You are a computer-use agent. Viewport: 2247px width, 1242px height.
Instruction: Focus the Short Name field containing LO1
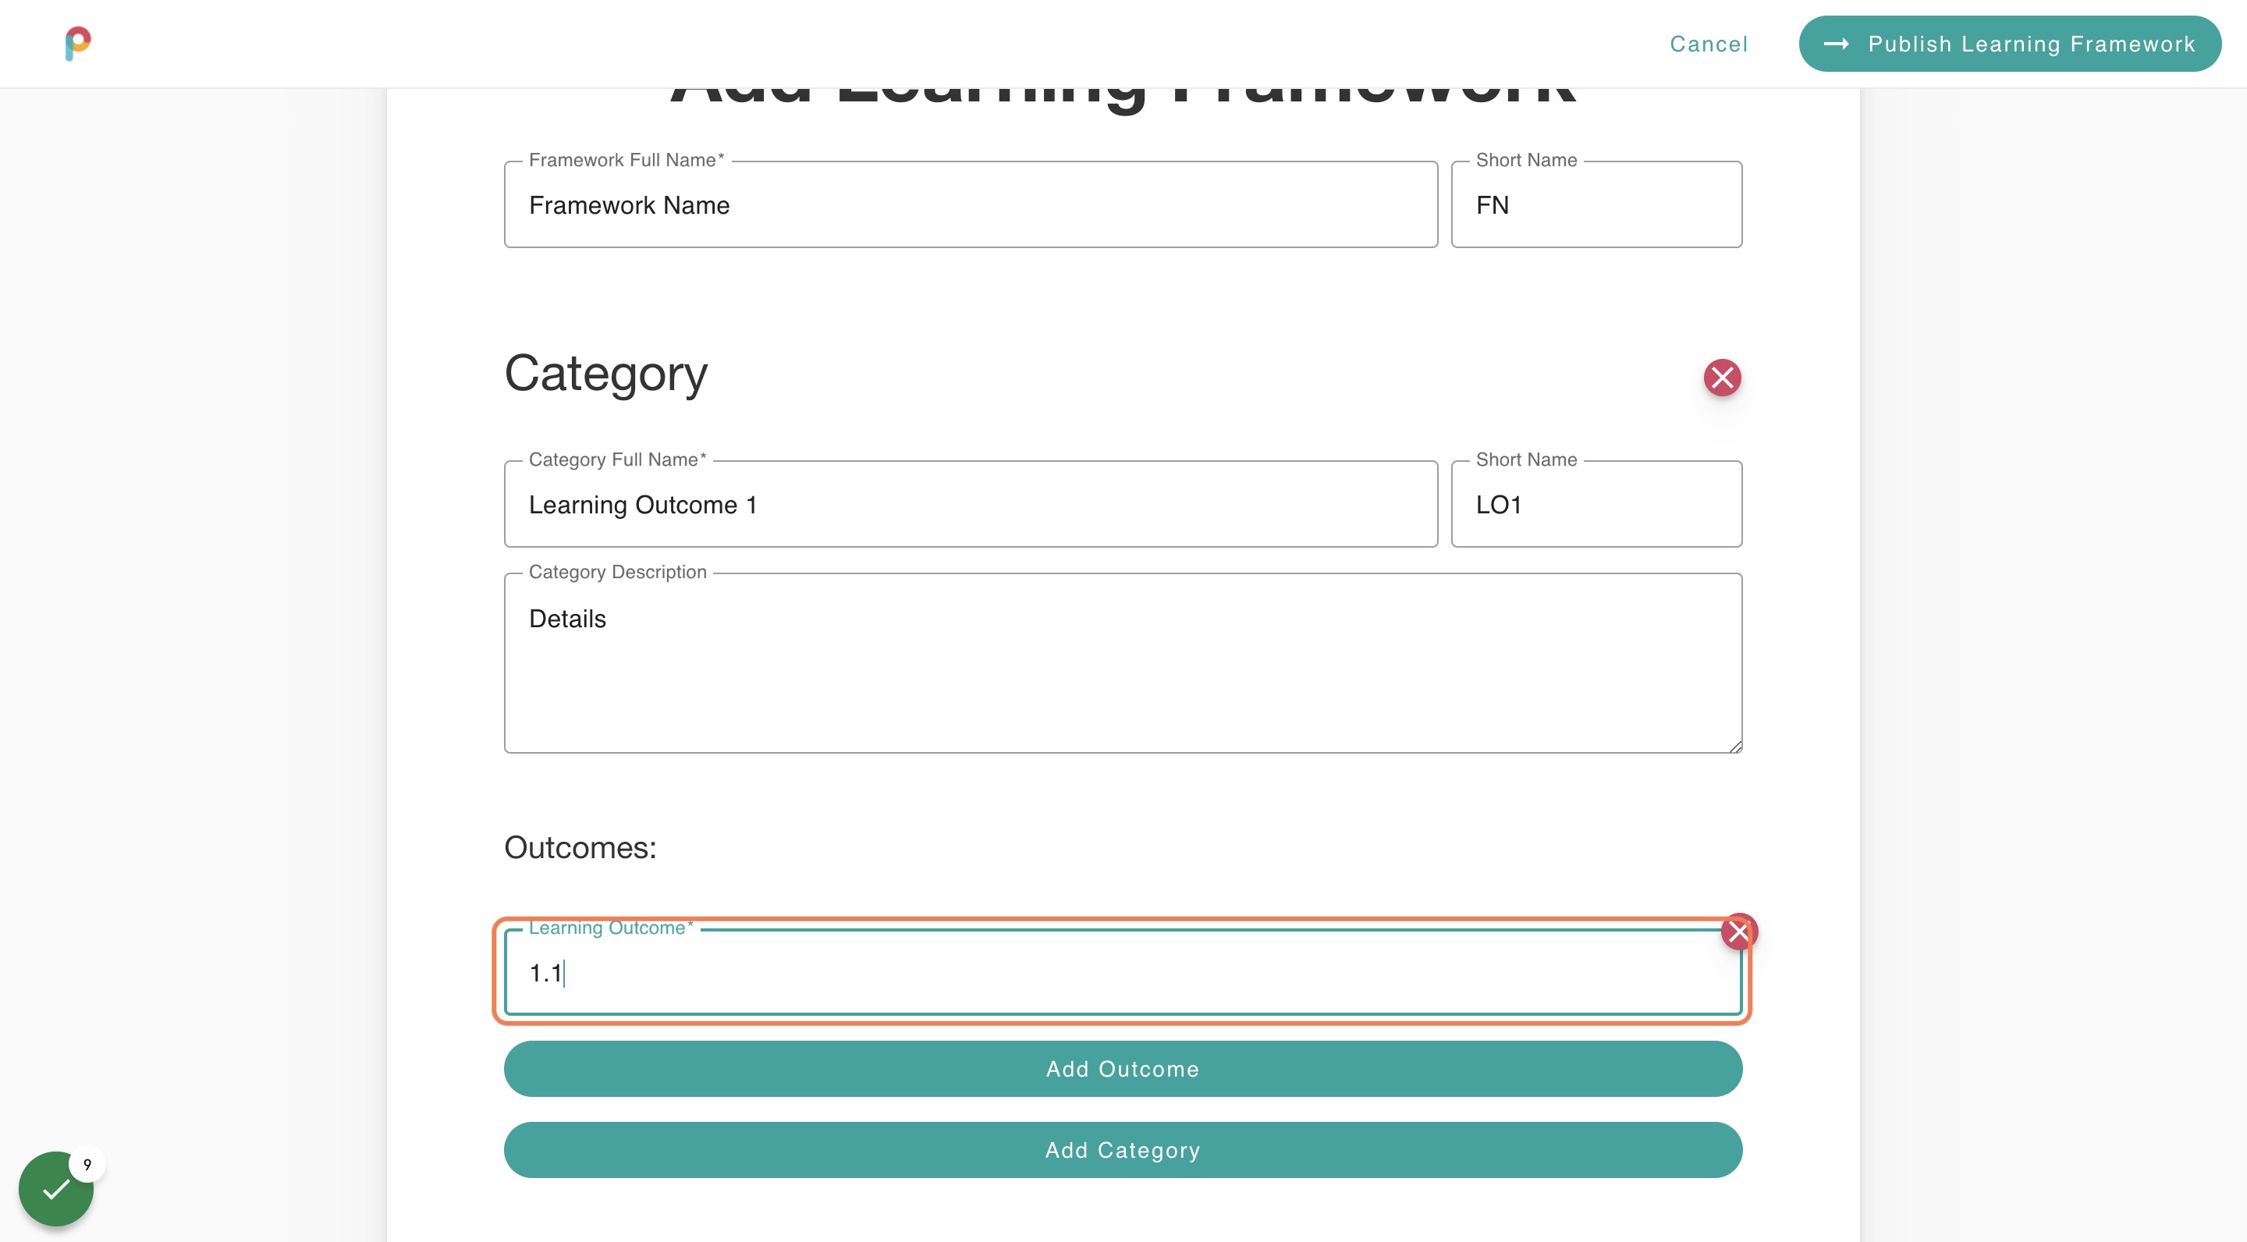[x=1596, y=504]
